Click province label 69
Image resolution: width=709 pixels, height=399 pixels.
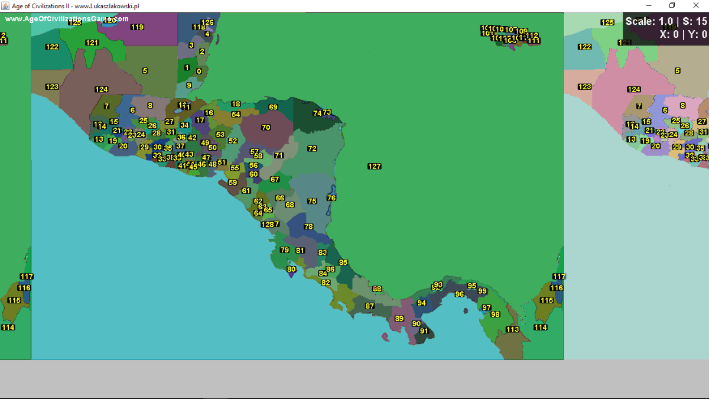click(273, 107)
